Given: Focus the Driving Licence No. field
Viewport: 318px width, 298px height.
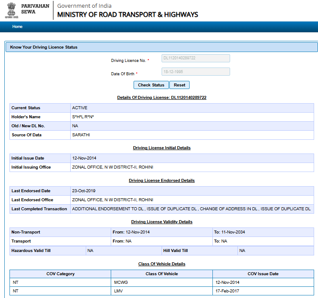Looking at the screenshot, I should pyautogui.click(x=195, y=58).
